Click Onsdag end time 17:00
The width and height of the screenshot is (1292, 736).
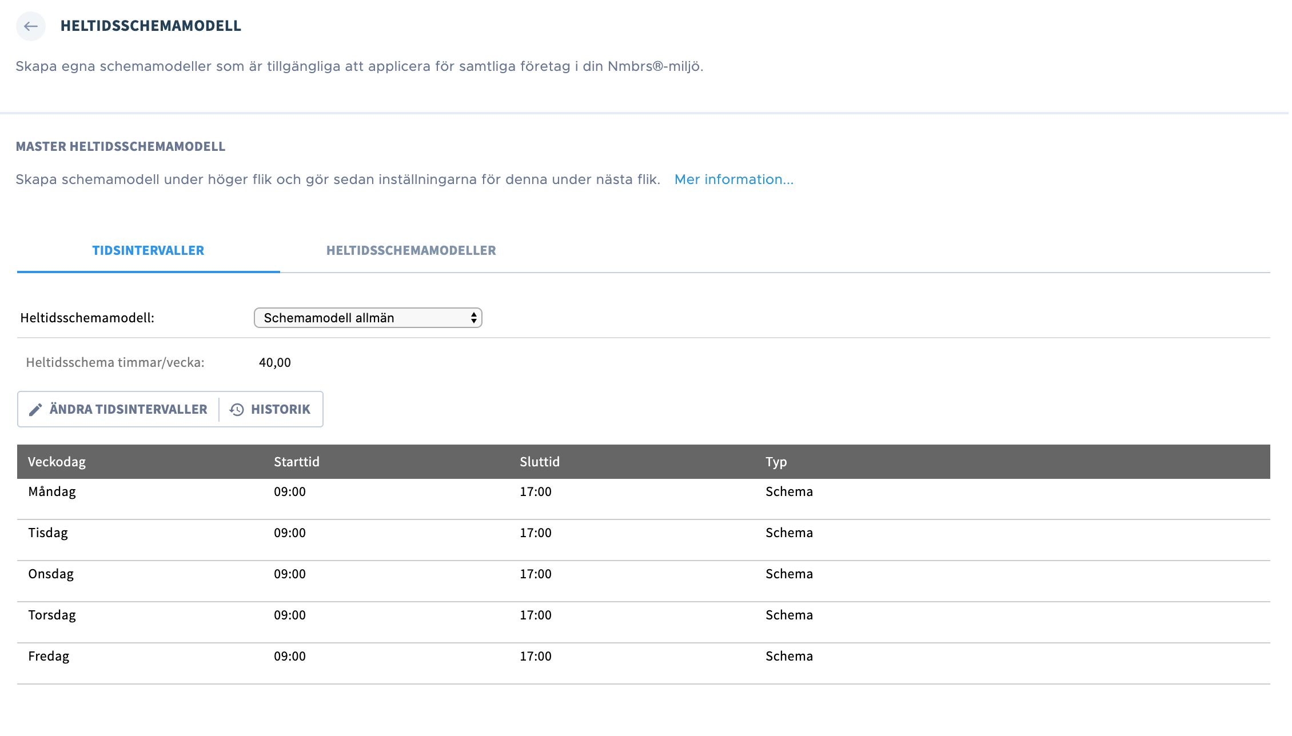coord(536,574)
